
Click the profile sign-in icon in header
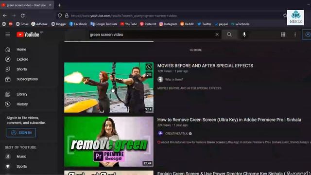[x=307, y=35]
